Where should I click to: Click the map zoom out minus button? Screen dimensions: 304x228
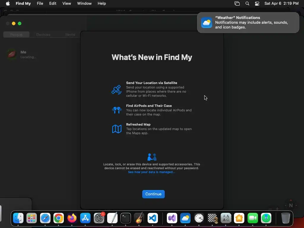(270, 209)
